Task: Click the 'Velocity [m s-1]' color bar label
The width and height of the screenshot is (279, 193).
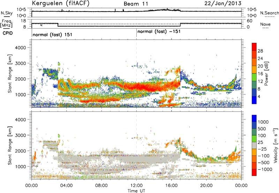Action: (276, 145)
